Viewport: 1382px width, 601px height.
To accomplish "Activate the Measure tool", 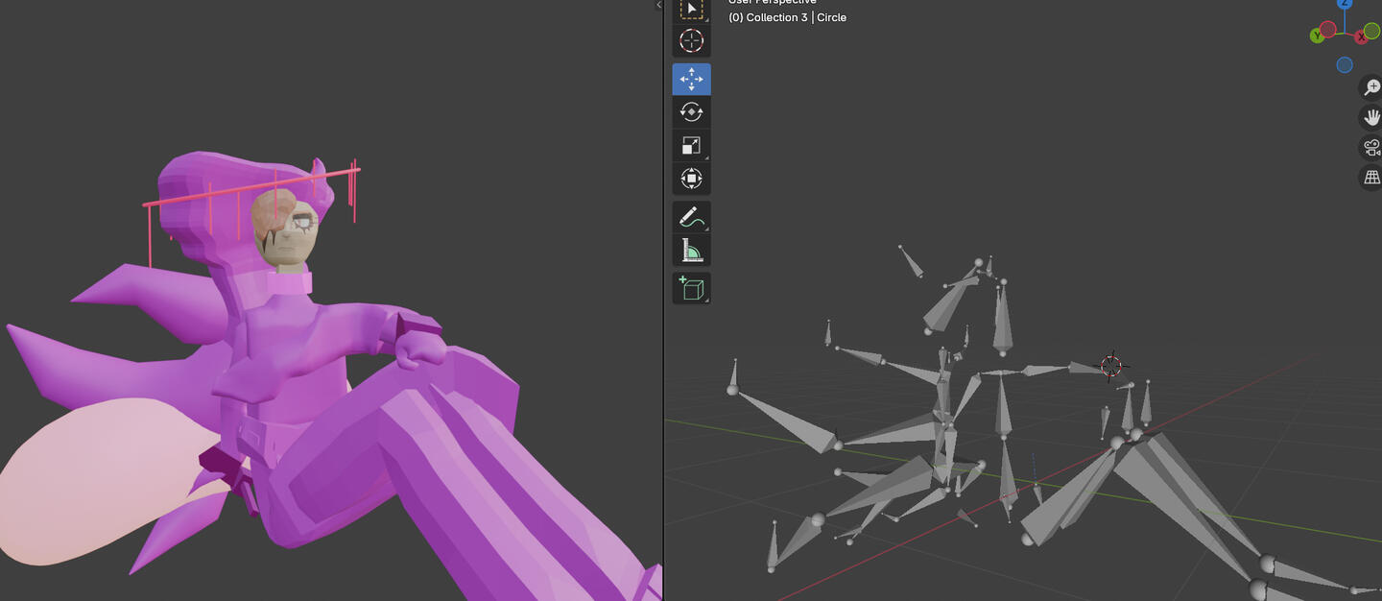I will pyautogui.click(x=691, y=251).
